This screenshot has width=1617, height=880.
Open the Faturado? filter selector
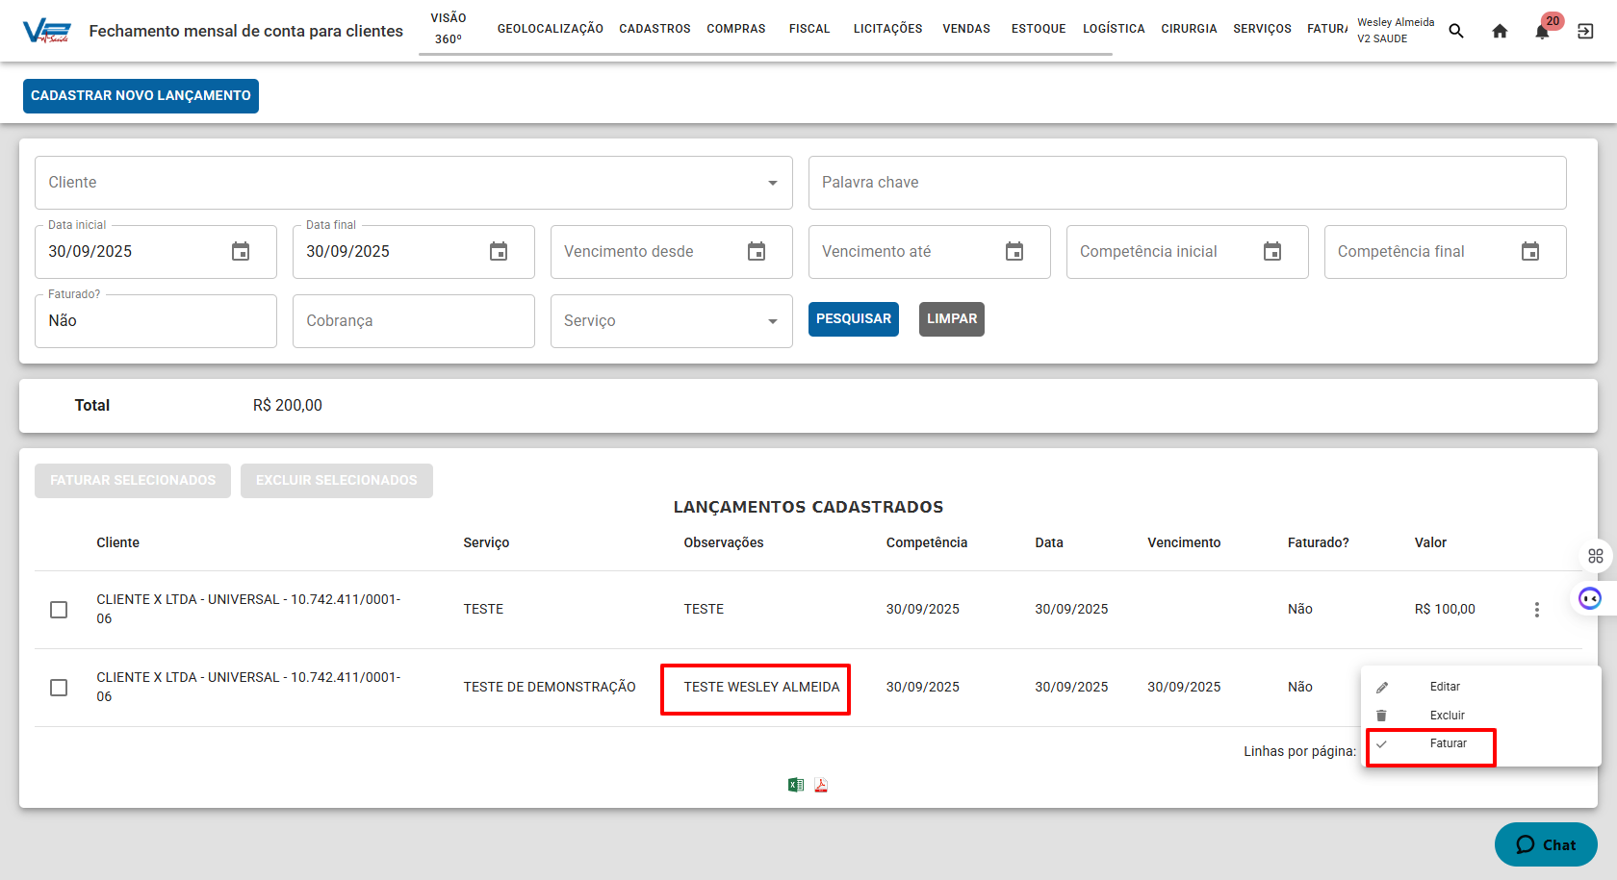pyautogui.click(x=156, y=321)
